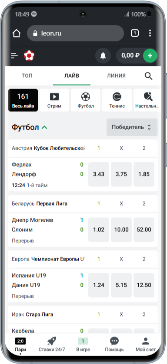Open notifications bell
The image size is (167, 364).
103,56
